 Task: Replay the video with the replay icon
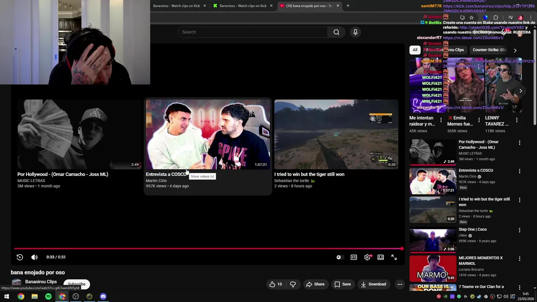(20, 257)
